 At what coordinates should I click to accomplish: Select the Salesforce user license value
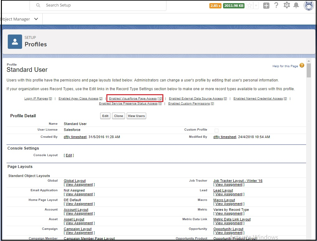(72, 130)
